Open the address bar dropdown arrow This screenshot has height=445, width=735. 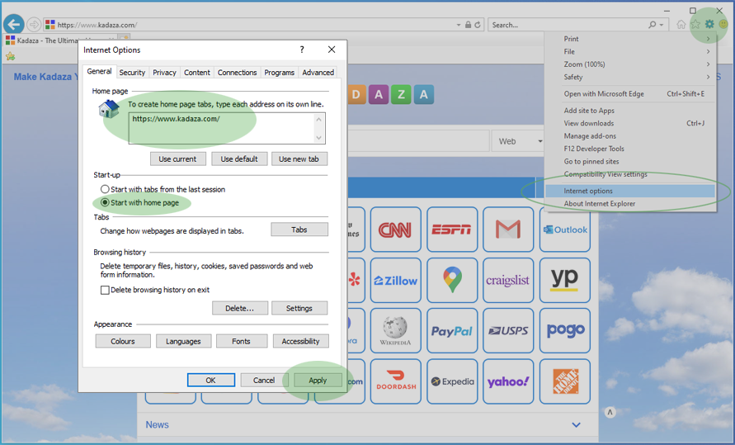click(459, 25)
